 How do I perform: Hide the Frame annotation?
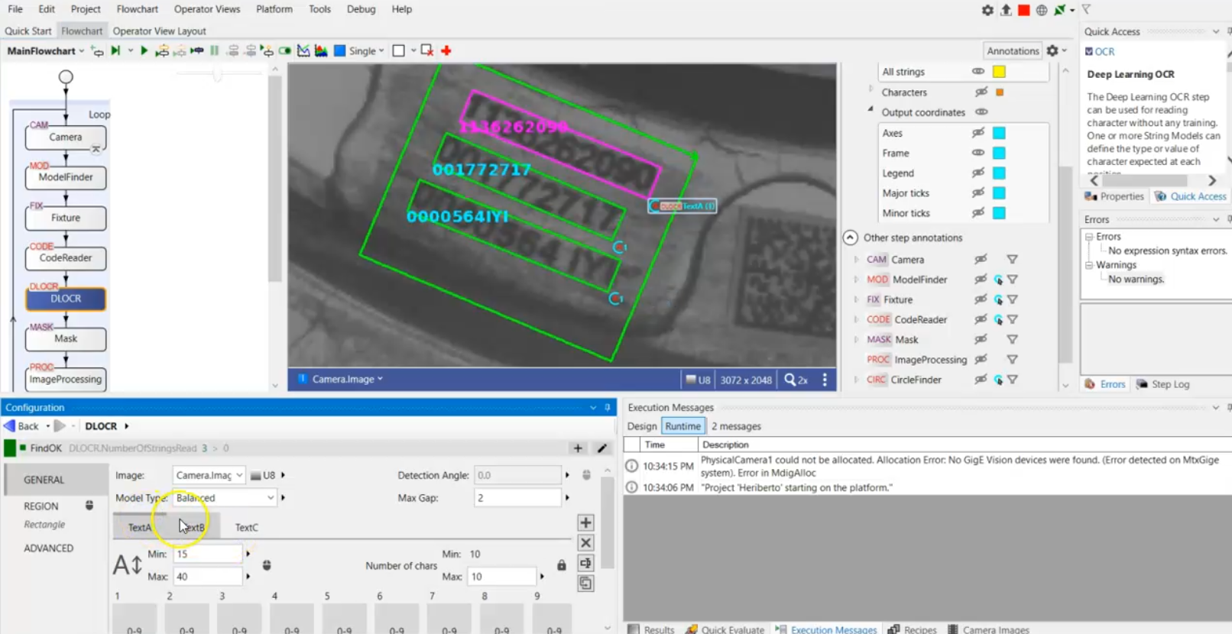[978, 153]
